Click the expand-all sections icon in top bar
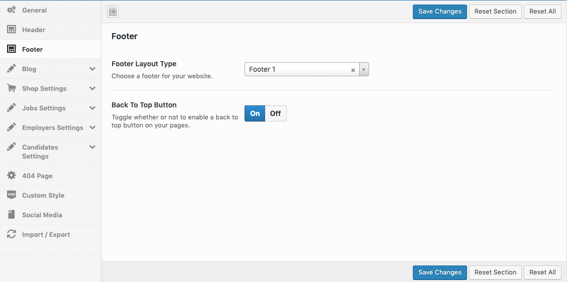 (x=113, y=12)
